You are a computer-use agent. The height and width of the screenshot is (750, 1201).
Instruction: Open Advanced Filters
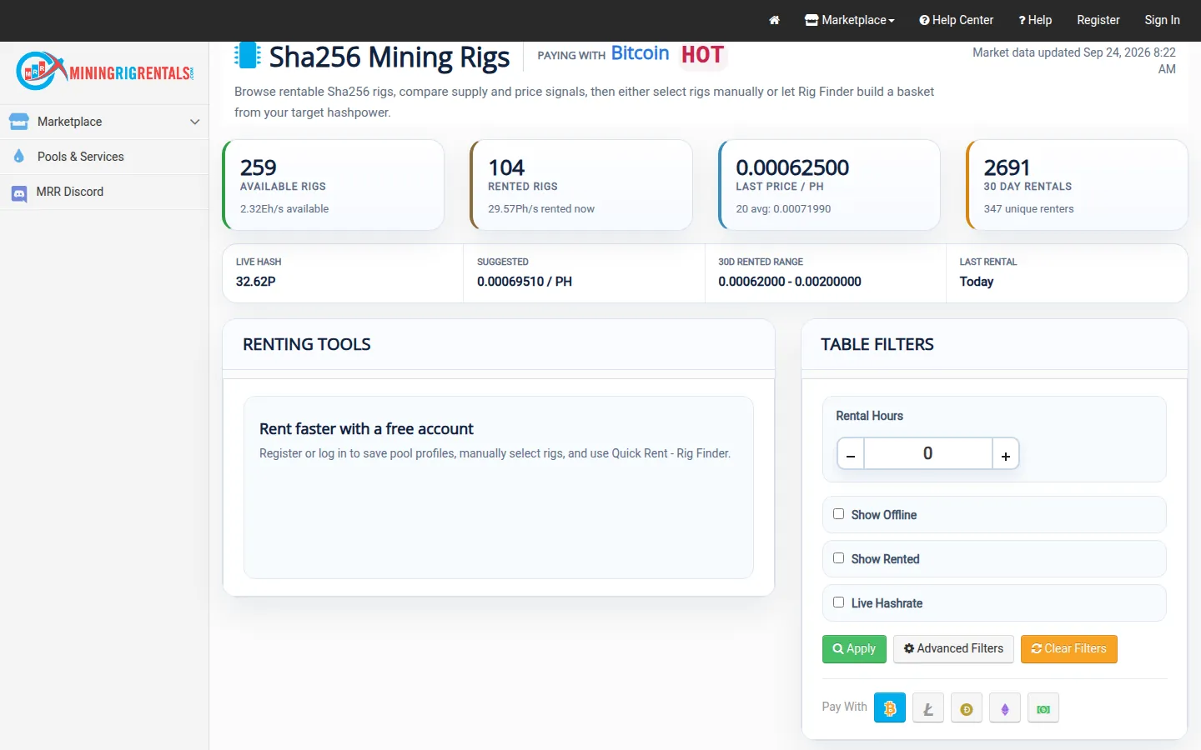[953, 649]
